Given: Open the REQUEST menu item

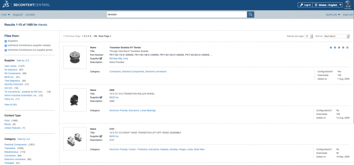Looking at the screenshot, I should [x=18, y=15].
